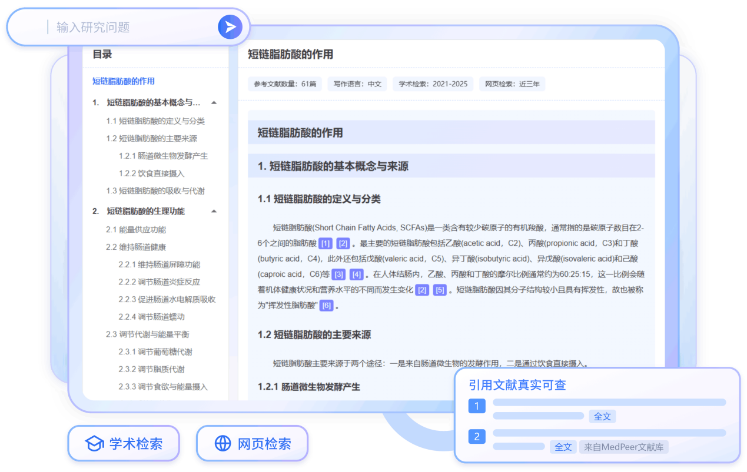Collapse section 2 短链脂肪酸的生理功能 with its chevron
Screen dimensions: 747x472
click(214, 211)
